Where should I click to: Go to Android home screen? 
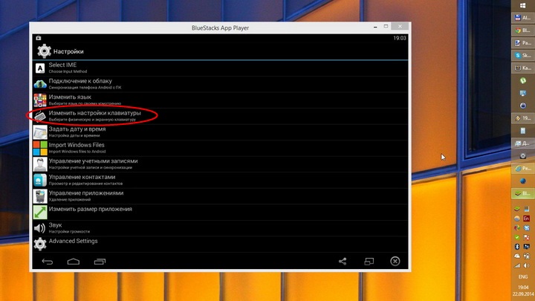[74, 262]
